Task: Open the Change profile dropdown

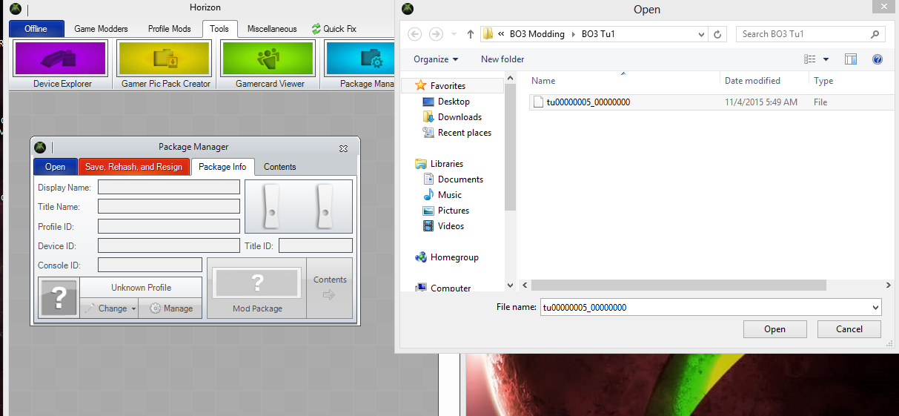Action: click(x=110, y=308)
